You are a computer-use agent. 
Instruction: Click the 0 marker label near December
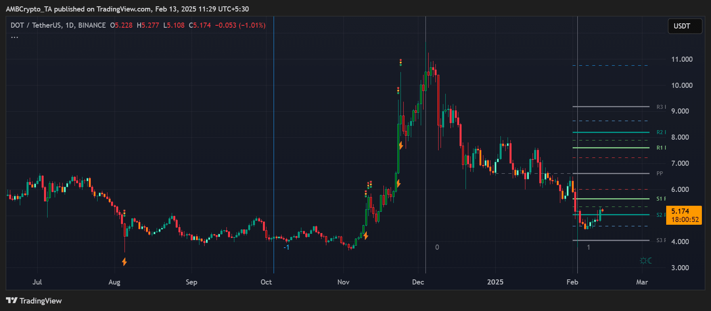[437, 247]
